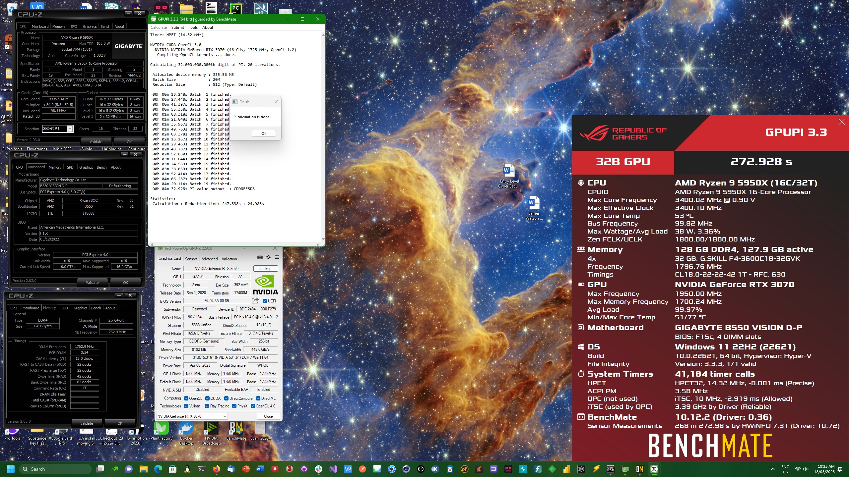The width and height of the screenshot is (849, 477).
Task: Click OK in the Finish dialog
Action: 264,133
